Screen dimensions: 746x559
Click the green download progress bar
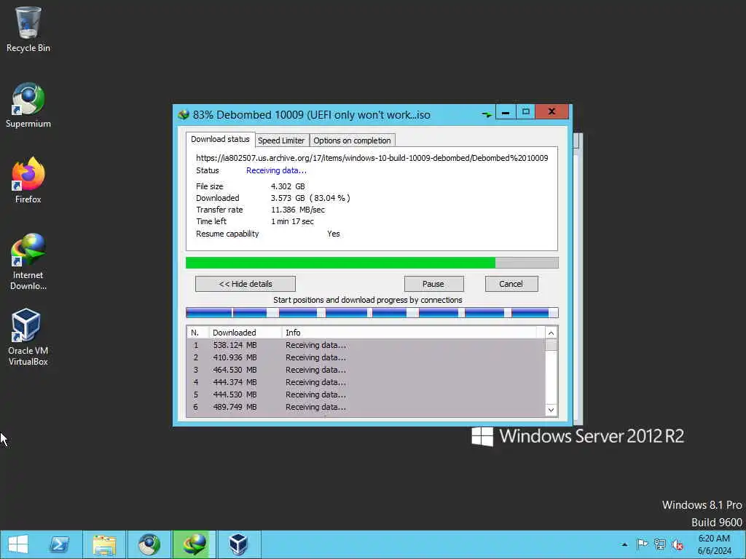click(372, 263)
